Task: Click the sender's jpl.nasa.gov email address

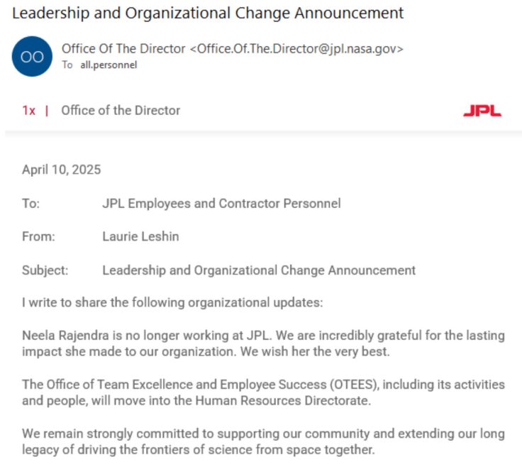Action: click(298, 49)
